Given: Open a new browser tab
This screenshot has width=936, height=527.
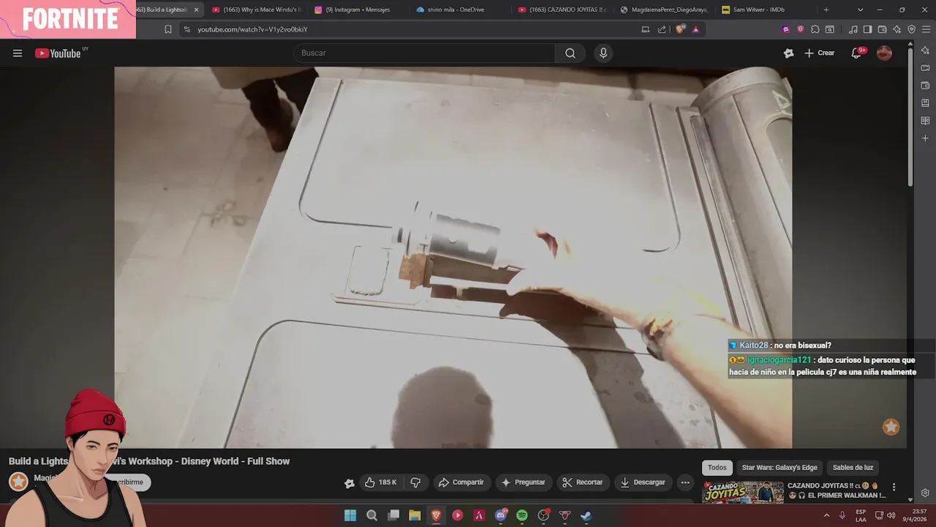Looking at the screenshot, I should click(826, 10).
